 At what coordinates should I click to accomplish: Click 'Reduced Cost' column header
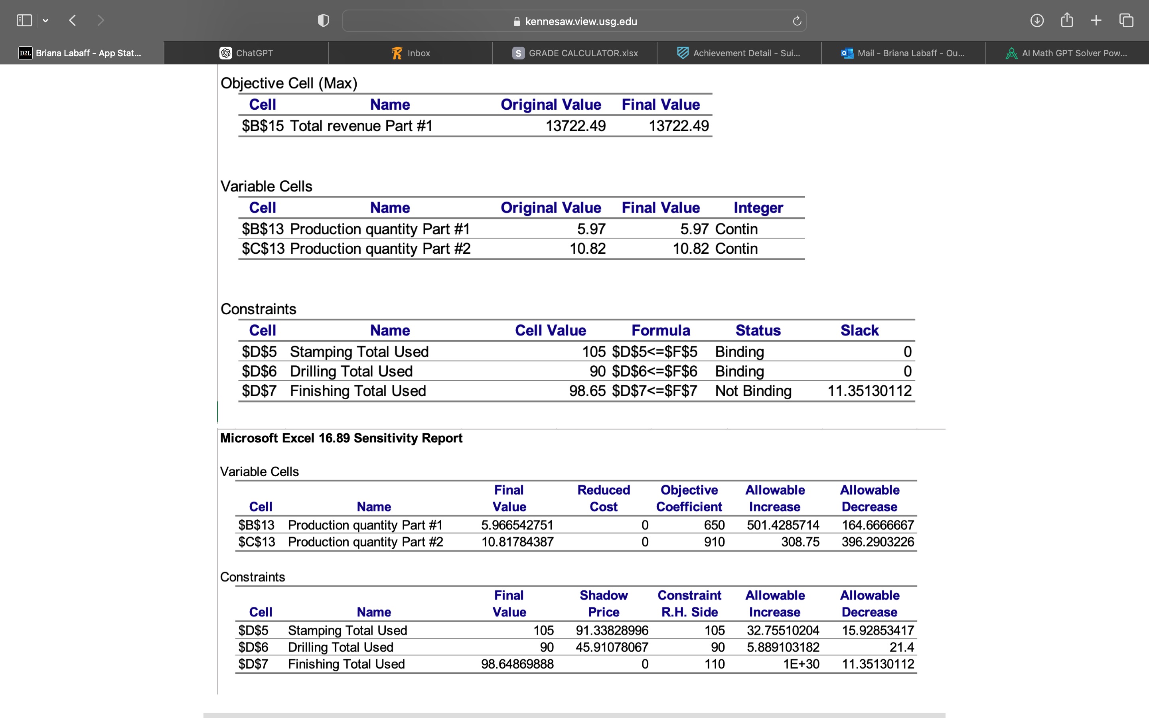[x=604, y=498]
